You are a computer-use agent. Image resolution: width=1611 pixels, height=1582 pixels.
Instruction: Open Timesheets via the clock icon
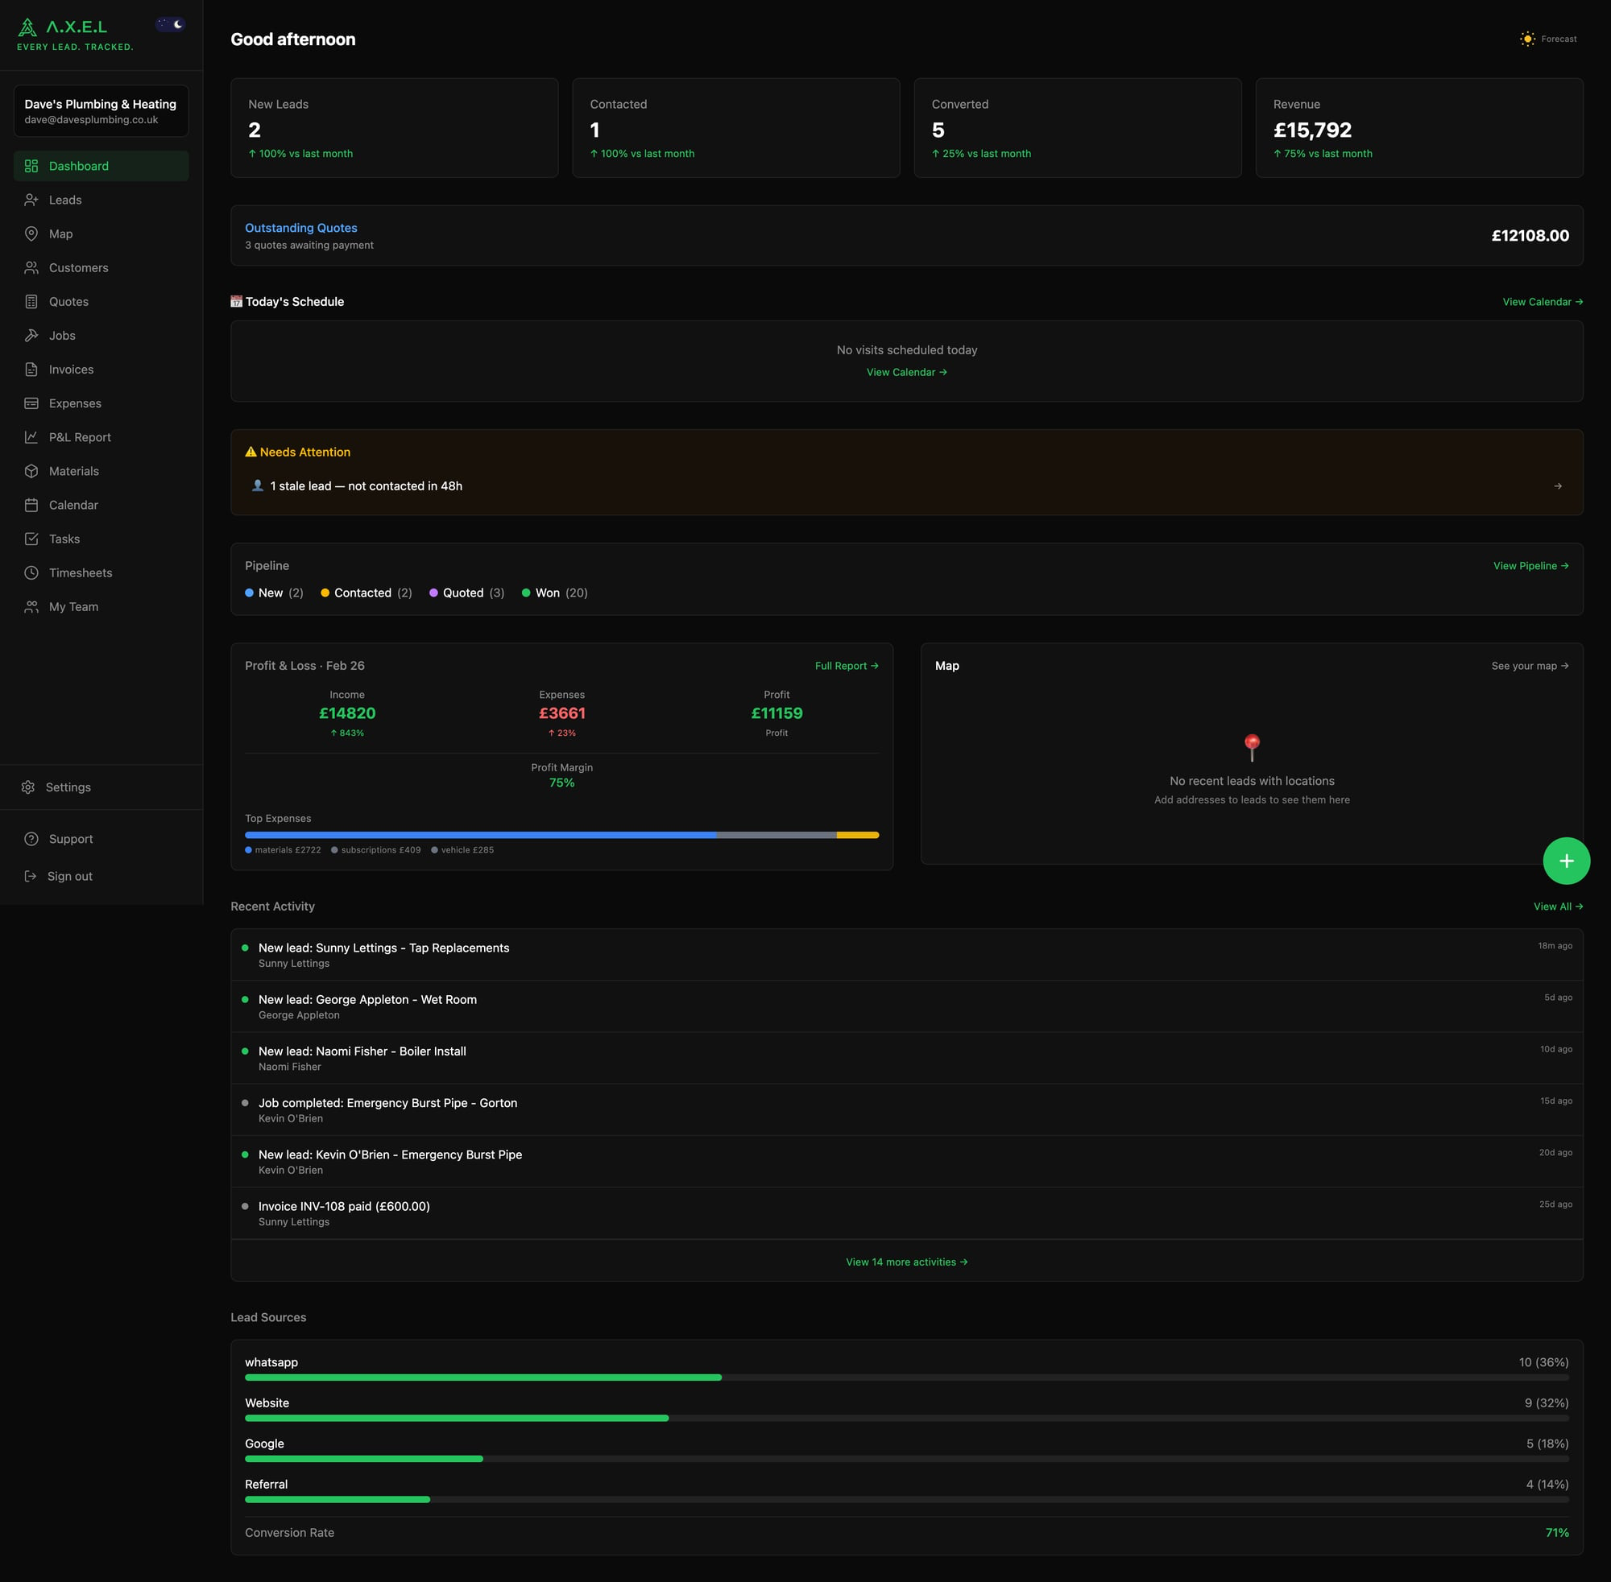[x=31, y=572]
